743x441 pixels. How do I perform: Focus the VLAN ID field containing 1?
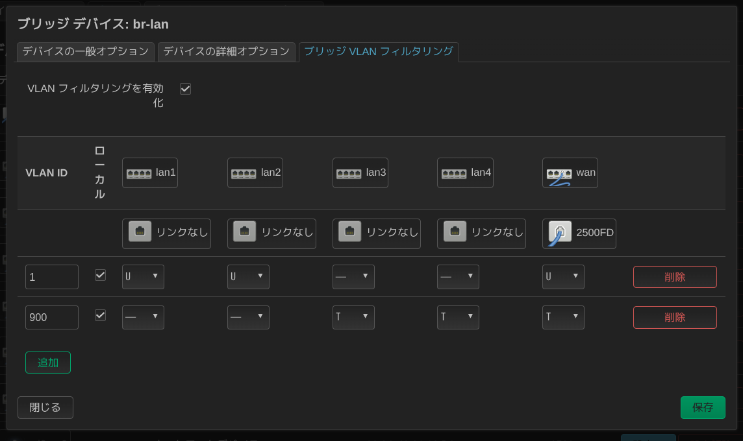(x=52, y=277)
